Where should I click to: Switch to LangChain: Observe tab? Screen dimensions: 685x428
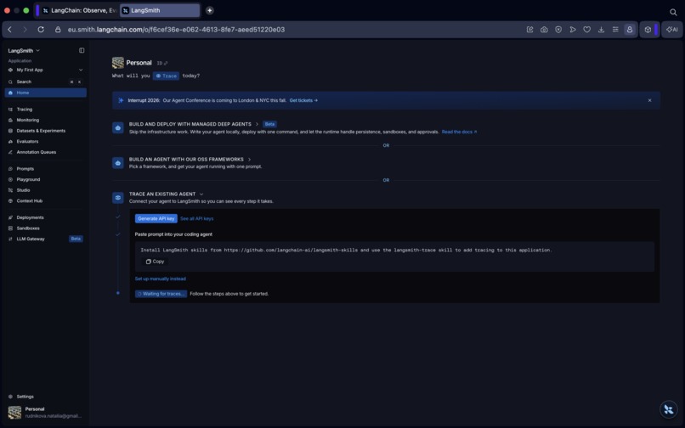(x=80, y=10)
